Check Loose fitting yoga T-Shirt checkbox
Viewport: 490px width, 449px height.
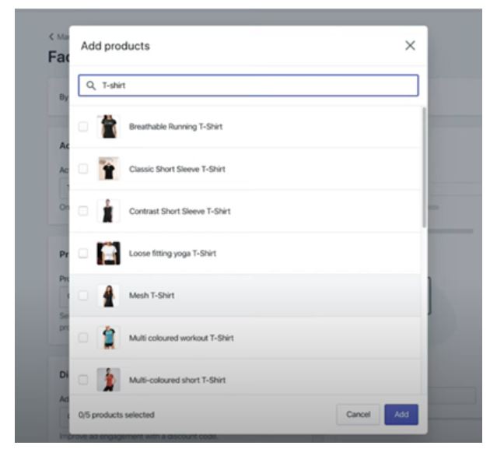83,253
